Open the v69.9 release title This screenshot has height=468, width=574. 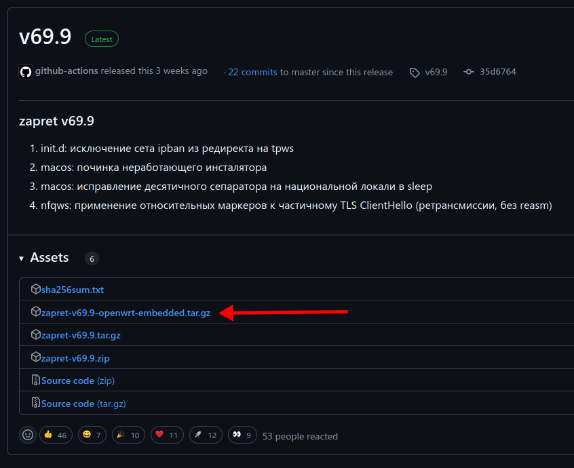(45, 37)
